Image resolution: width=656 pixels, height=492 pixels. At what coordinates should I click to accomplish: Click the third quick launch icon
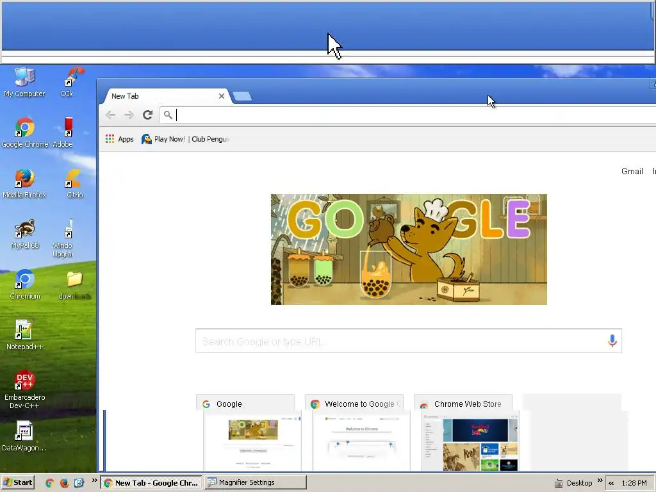[x=79, y=483]
